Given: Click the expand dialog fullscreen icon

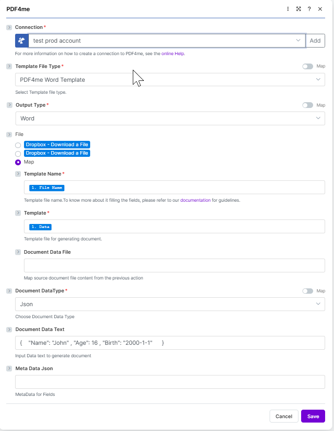Looking at the screenshot, I should pyautogui.click(x=298, y=9).
